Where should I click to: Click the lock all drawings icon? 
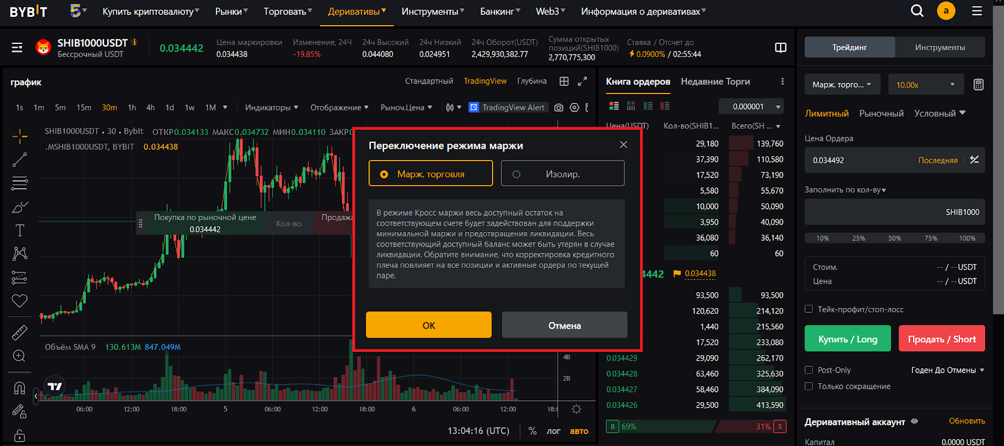click(x=19, y=435)
